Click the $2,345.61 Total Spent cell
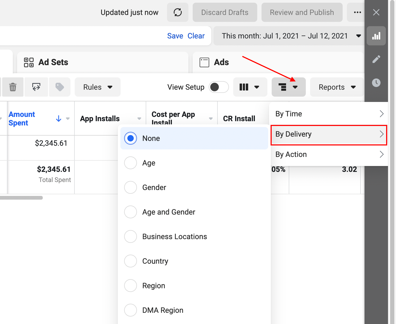 41,177
